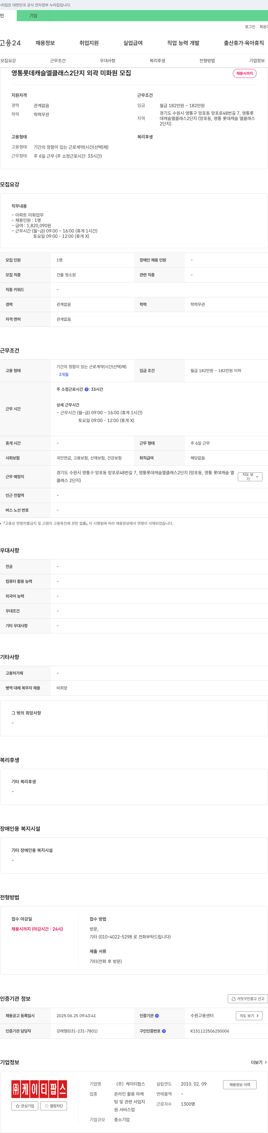Jump to 기업정보 section tab

click(x=257, y=61)
